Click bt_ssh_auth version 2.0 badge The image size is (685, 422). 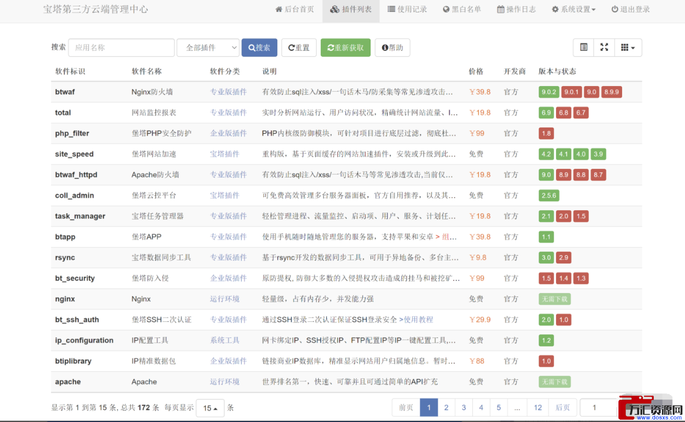click(546, 320)
